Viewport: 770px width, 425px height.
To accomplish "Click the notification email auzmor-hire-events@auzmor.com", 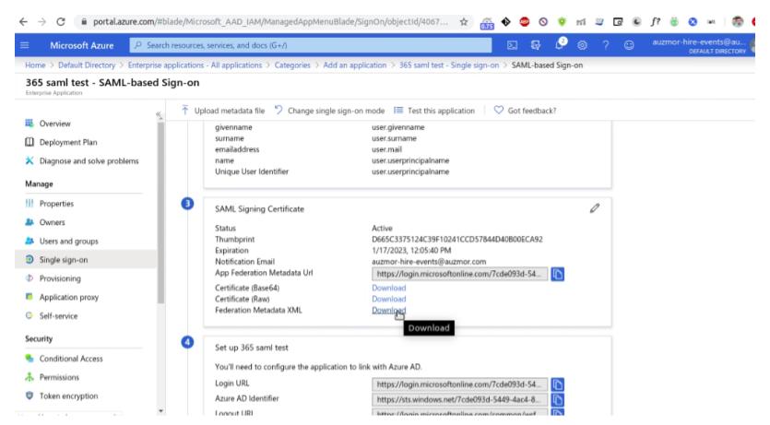I will point(429,262).
